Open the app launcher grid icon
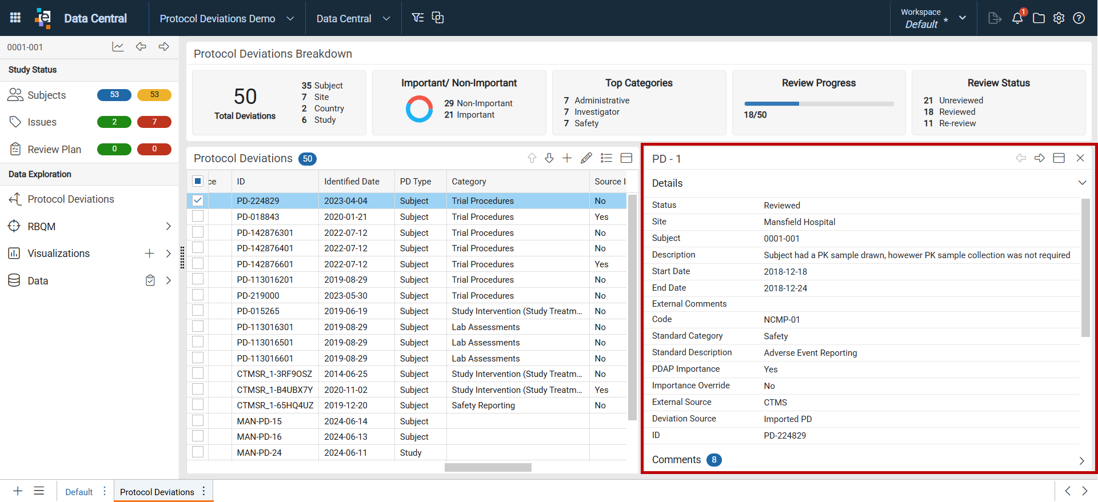Image resolution: width=1098 pixels, height=502 pixels. 15,18
